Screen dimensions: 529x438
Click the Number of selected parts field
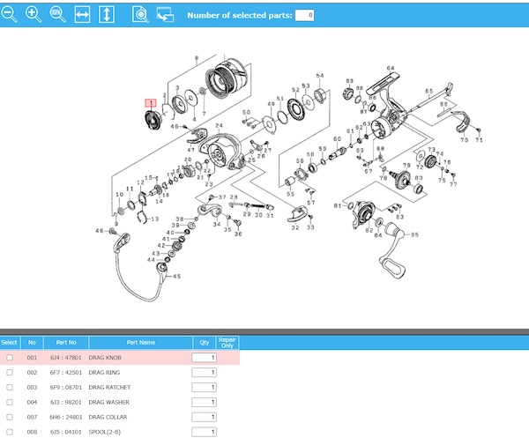(x=304, y=15)
